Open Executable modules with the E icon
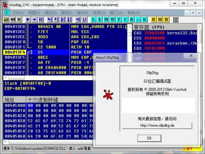Viewport: 205px width, 154px height. [100, 20]
